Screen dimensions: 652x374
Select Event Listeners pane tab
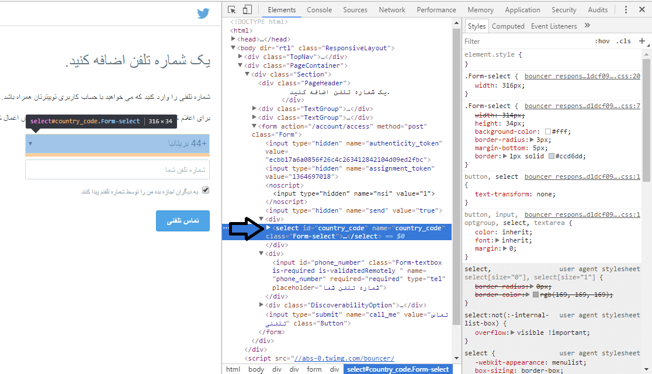[x=554, y=26]
